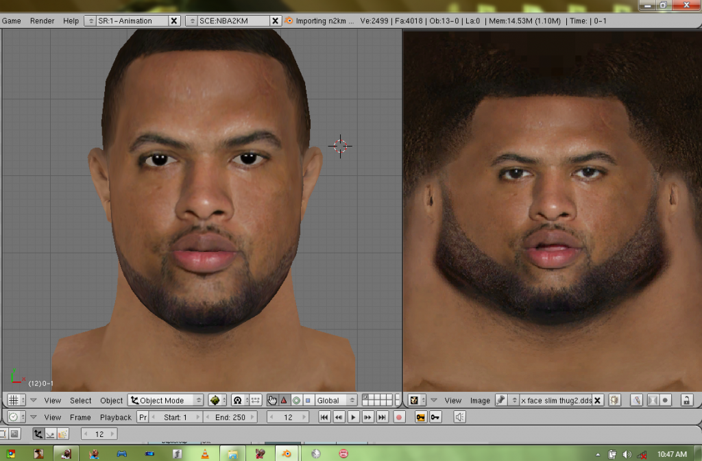Open the Frame menu

click(81, 417)
